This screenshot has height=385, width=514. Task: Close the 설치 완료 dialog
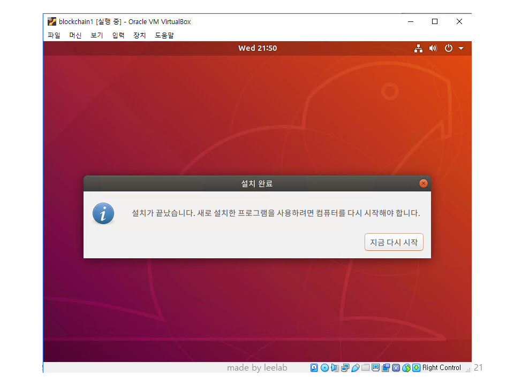(x=423, y=183)
